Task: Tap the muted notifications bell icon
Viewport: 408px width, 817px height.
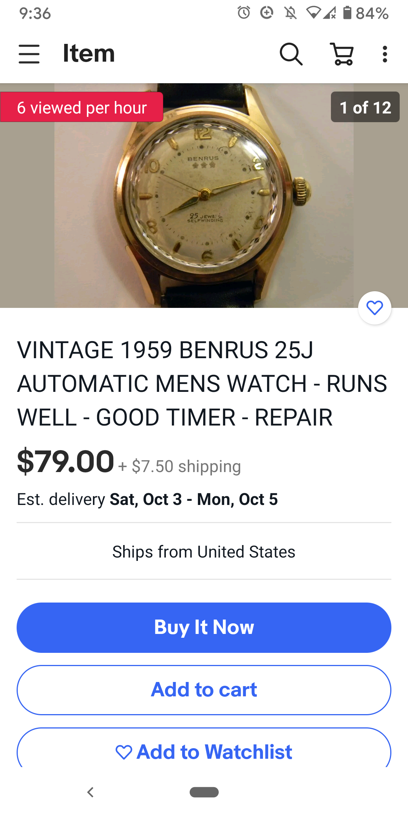Action: click(x=291, y=13)
